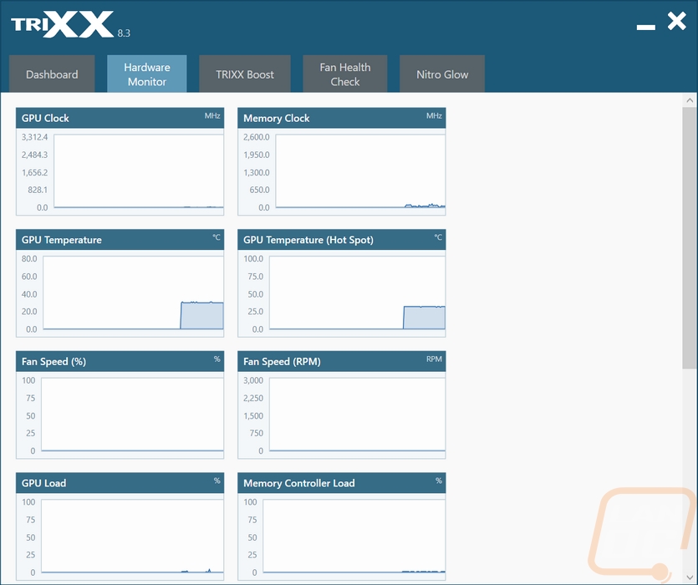Minimize the TRIXX window
698x585 pixels.
coord(645,28)
